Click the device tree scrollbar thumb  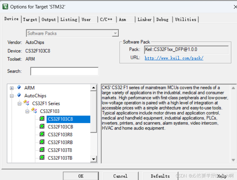point(94,112)
